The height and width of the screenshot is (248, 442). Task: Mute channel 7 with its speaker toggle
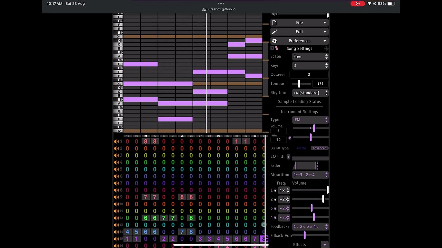116,183
